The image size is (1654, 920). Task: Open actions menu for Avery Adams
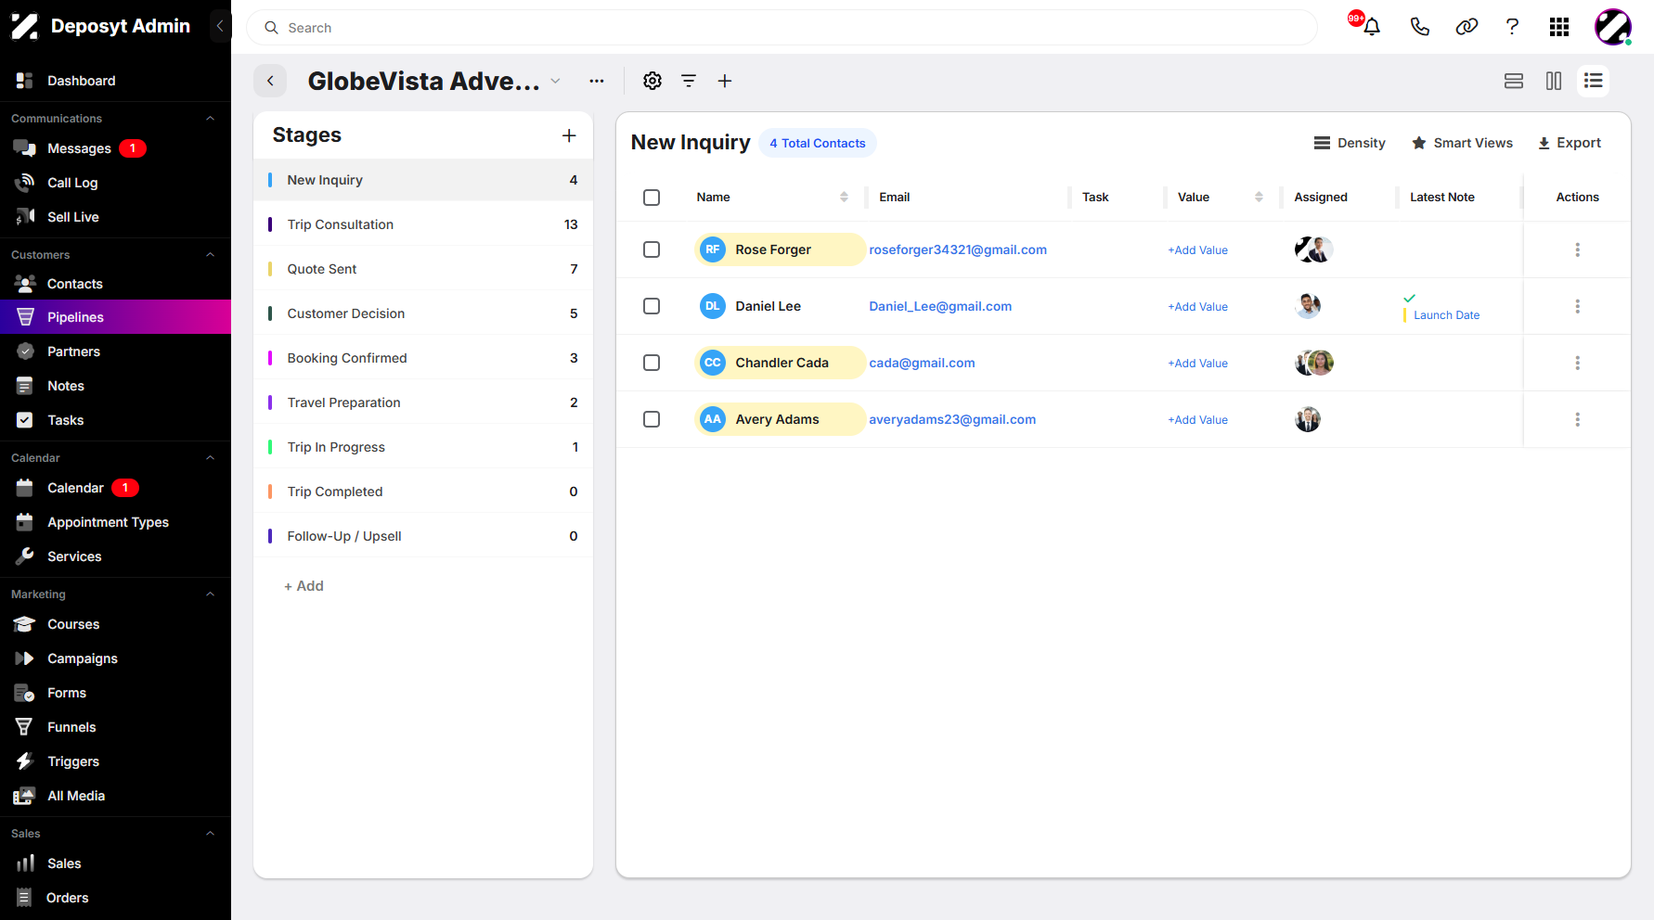(x=1577, y=419)
